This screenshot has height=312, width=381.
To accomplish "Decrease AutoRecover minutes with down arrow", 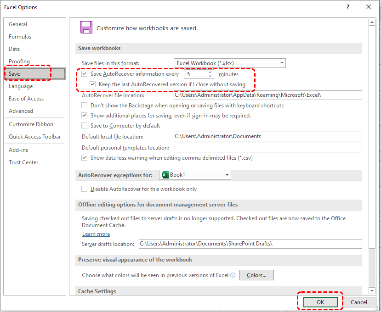I will tap(210, 76).
